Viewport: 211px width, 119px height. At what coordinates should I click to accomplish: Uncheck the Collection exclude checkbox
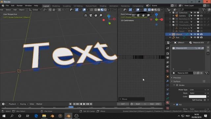point(173,13)
